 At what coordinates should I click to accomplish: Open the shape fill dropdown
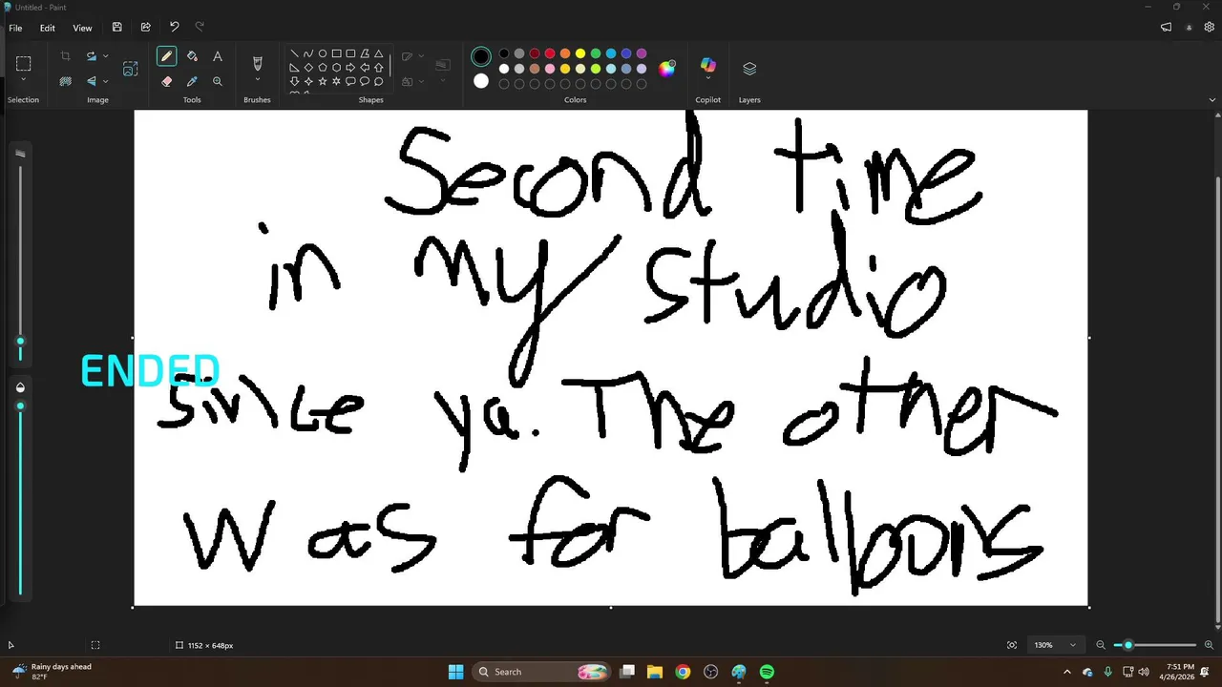(x=421, y=81)
